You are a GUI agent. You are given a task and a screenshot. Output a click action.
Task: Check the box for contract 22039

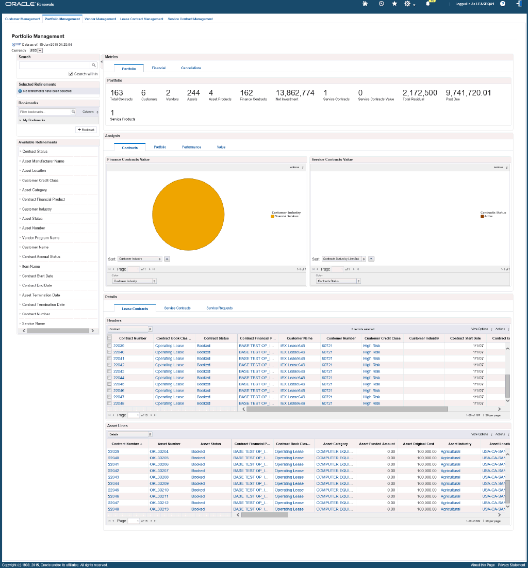tap(109, 346)
